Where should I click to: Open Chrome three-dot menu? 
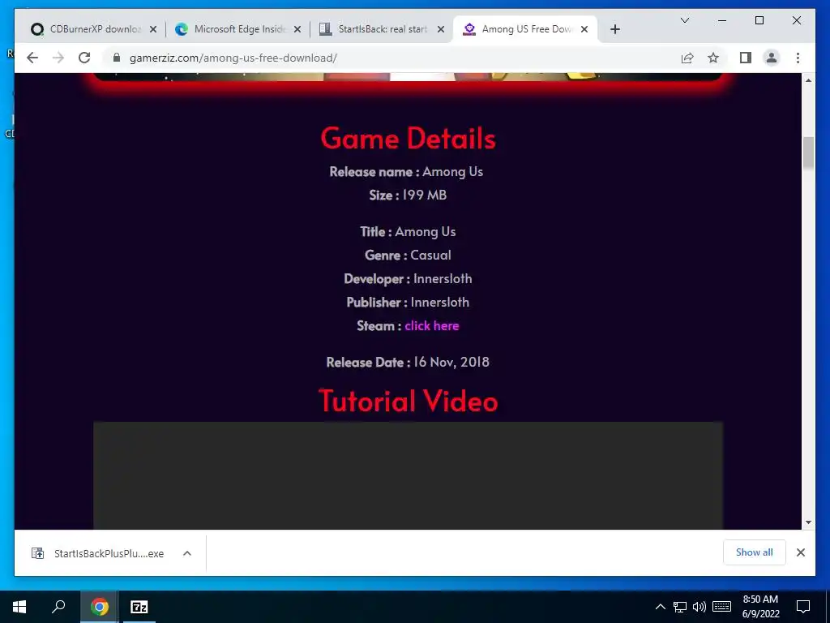798,58
